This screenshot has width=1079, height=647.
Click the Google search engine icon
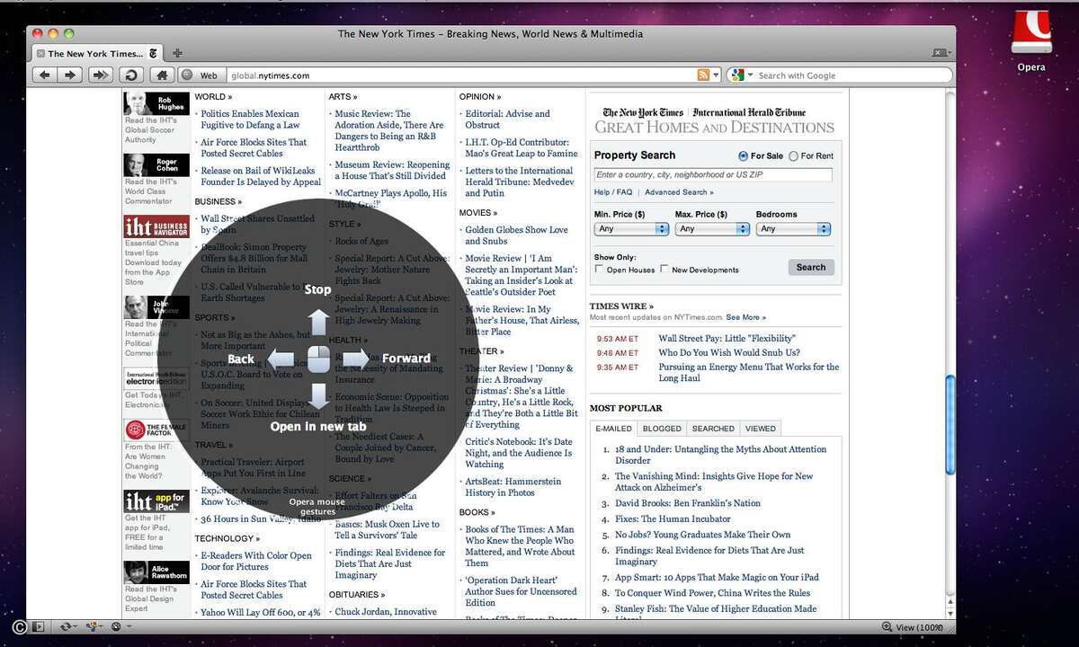(x=738, y=75)
